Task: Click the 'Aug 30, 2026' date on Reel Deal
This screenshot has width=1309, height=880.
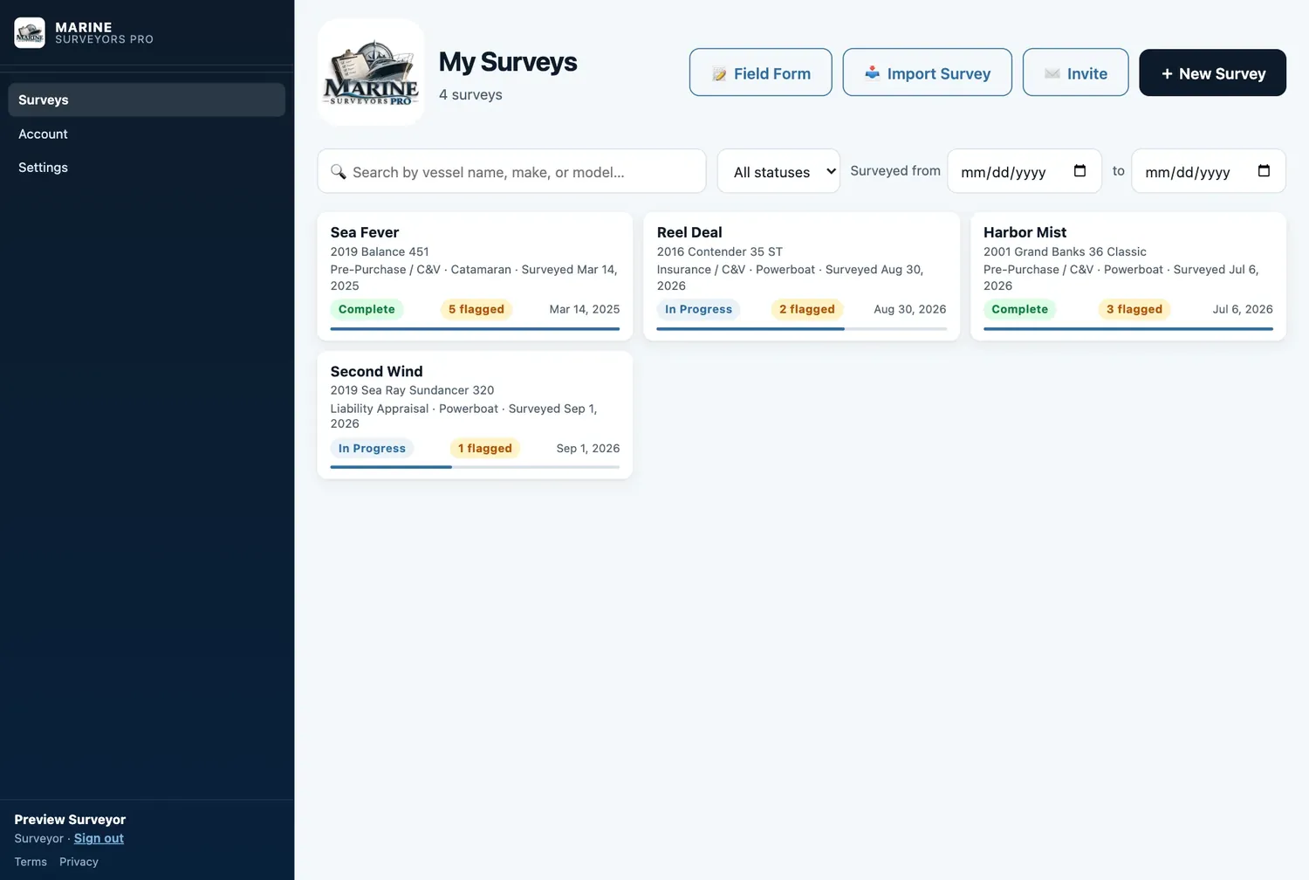Action: [910, 309]
